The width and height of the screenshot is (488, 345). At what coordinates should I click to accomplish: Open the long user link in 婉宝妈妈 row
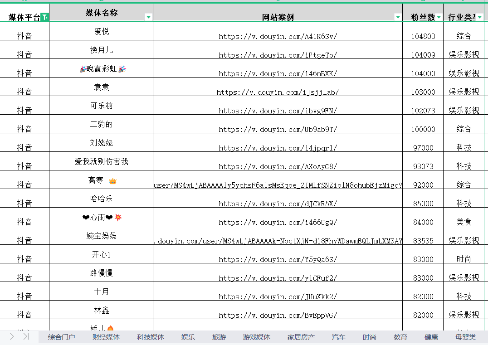278,241
